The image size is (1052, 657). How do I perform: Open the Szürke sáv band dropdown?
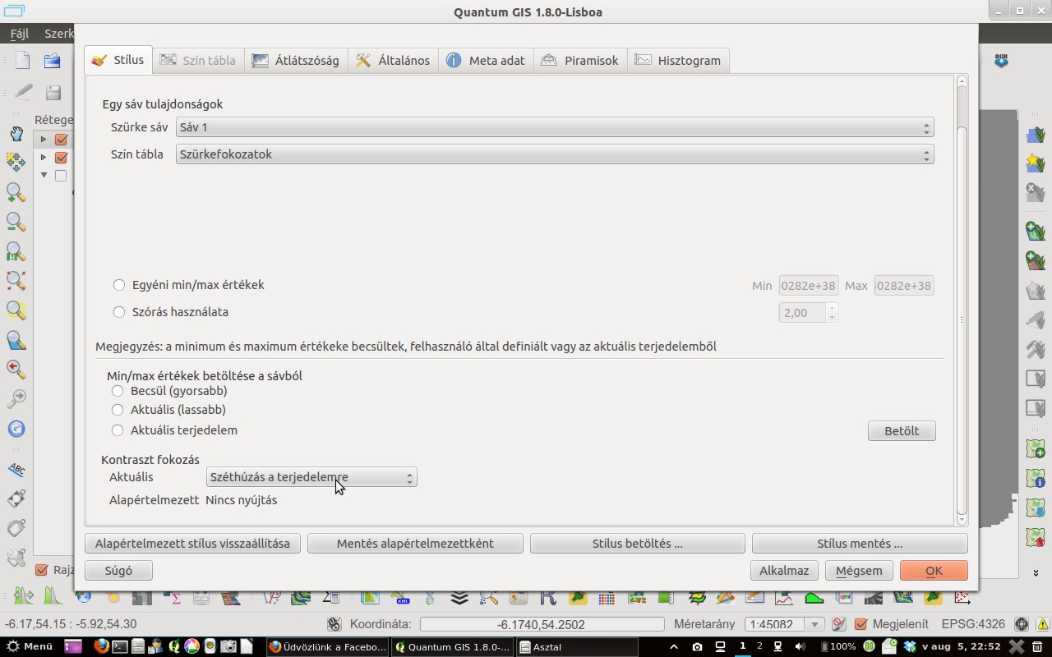point(555,127)
